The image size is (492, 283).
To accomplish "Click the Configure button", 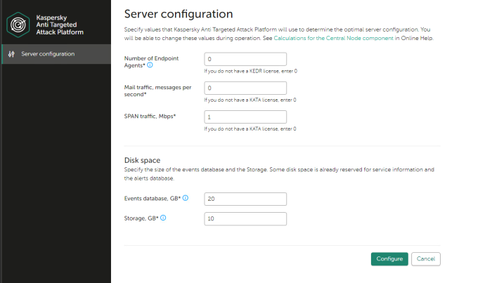I will [389, 259].
